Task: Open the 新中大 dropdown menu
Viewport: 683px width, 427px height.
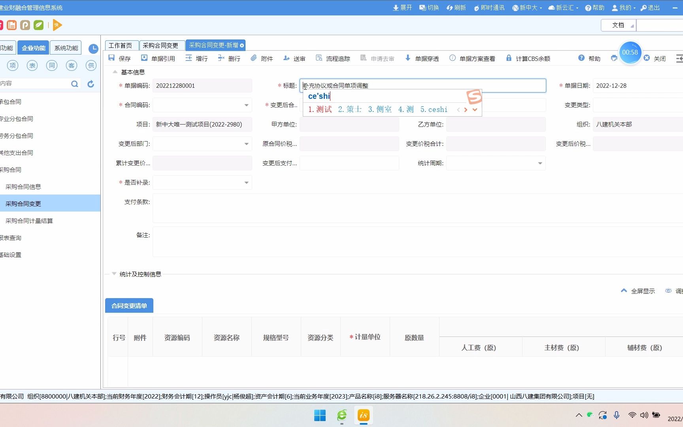Action: pos(527,8)
